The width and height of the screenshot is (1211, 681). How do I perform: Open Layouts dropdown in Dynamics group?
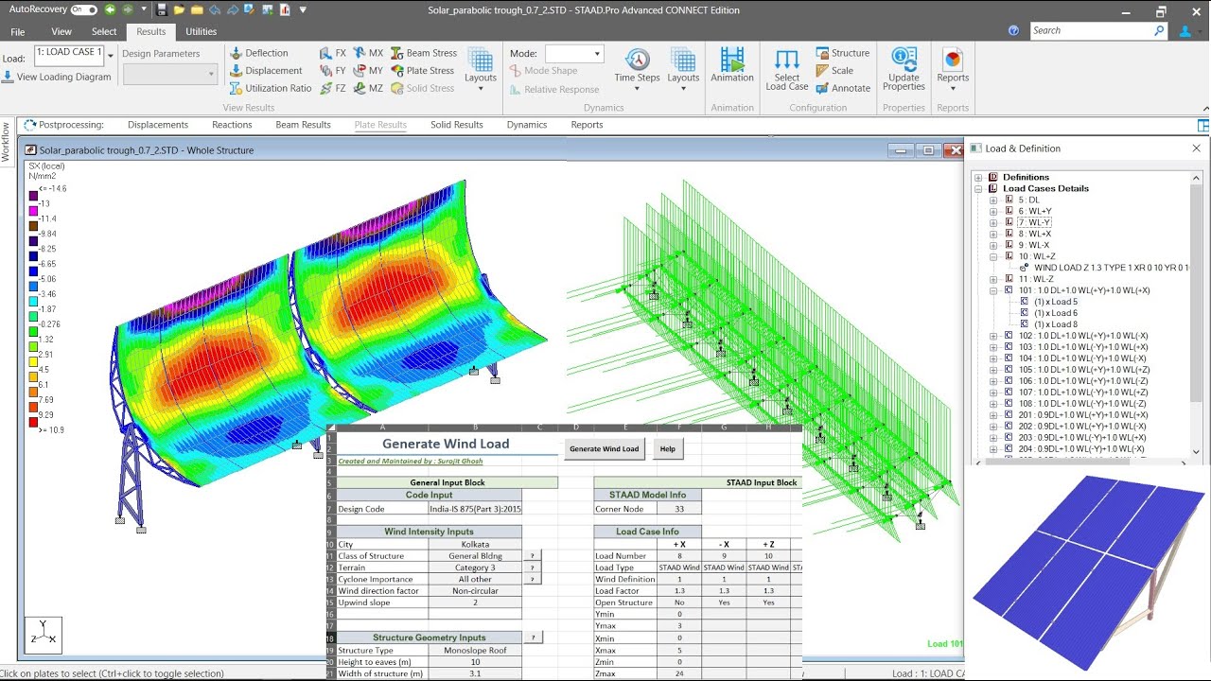pos(683,70)
